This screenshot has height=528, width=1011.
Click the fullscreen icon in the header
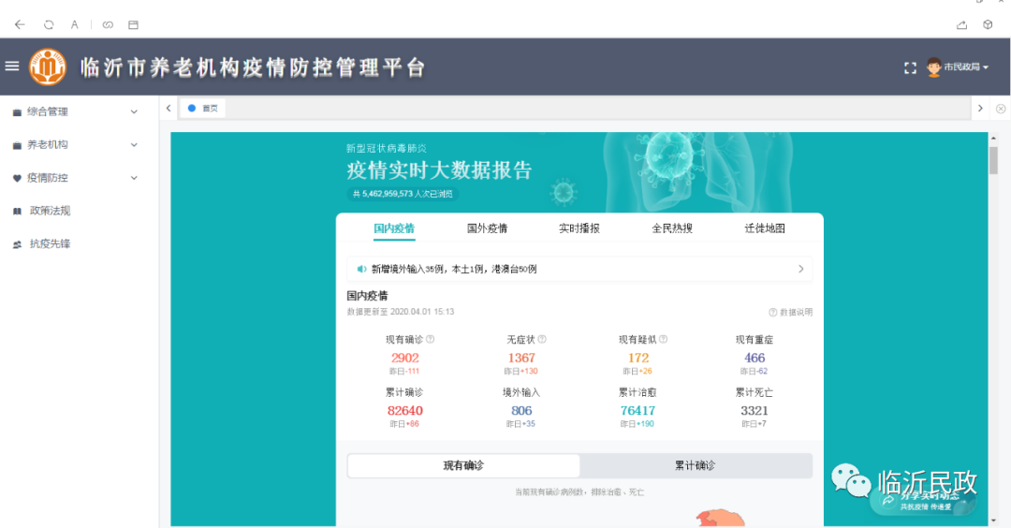[910, 67]
